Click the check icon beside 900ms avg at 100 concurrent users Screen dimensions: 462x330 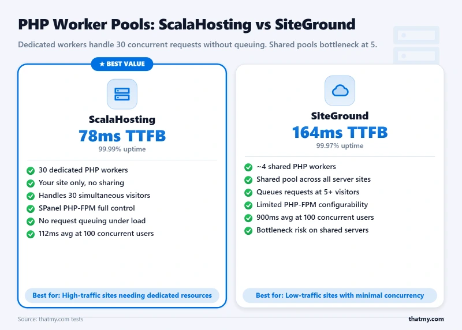pos(248,218)
